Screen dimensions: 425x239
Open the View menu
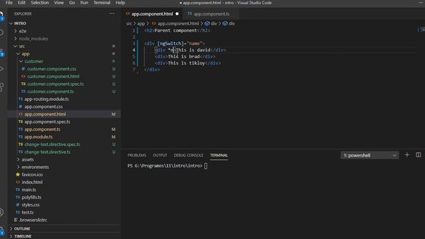pos(59,3)
